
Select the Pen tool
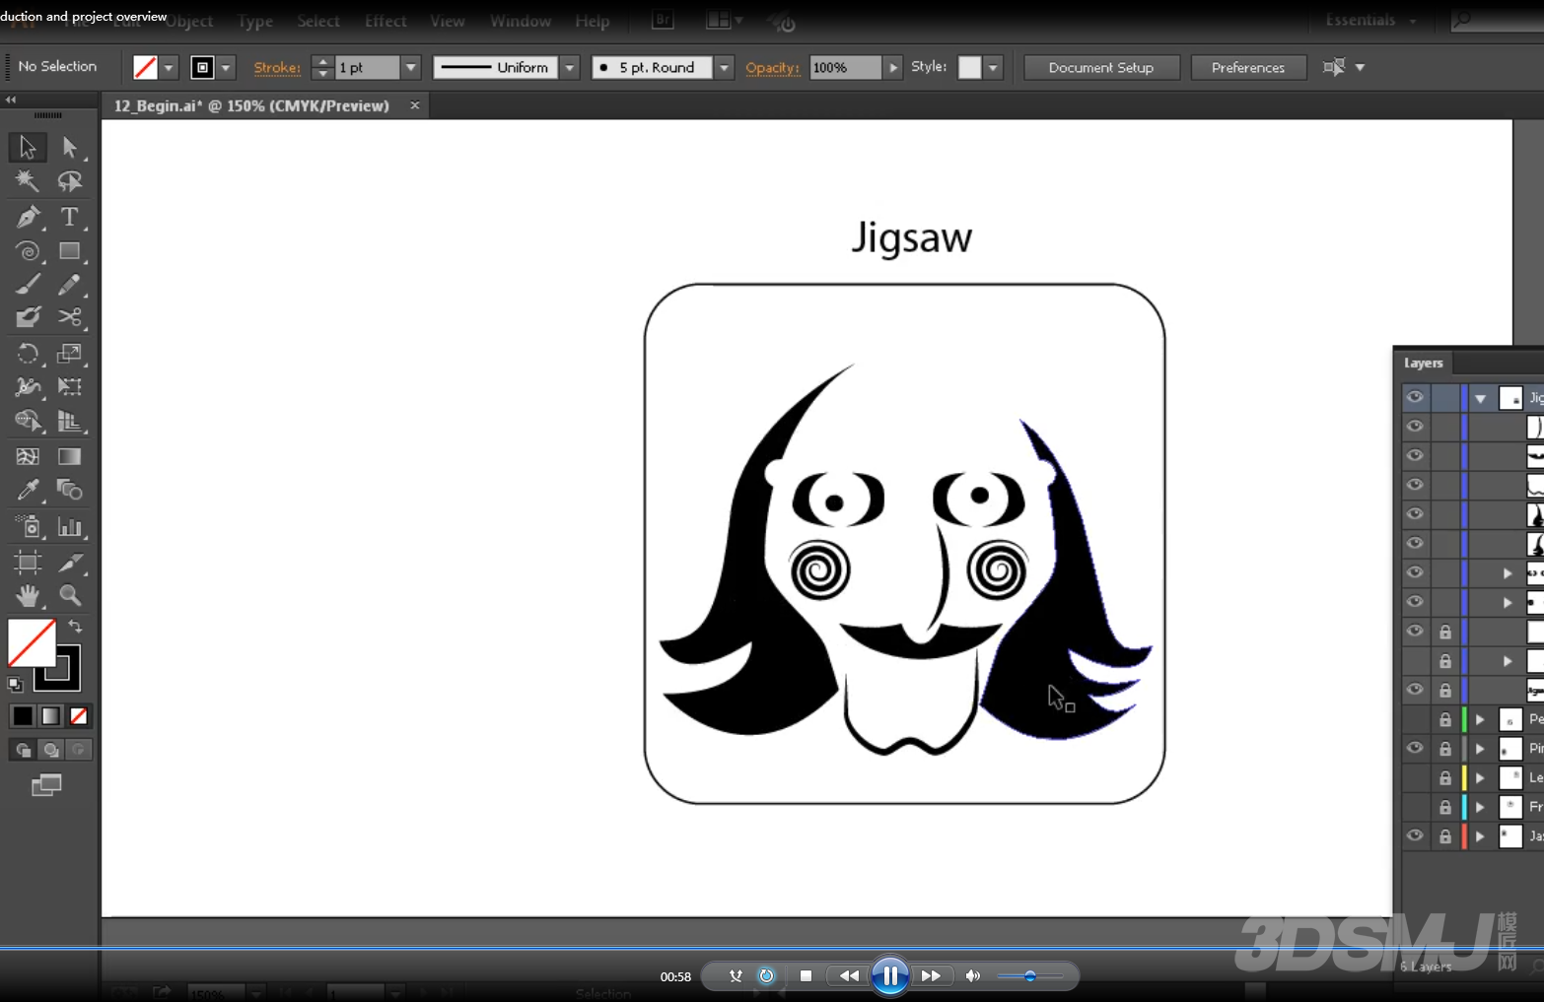point(28,217)
